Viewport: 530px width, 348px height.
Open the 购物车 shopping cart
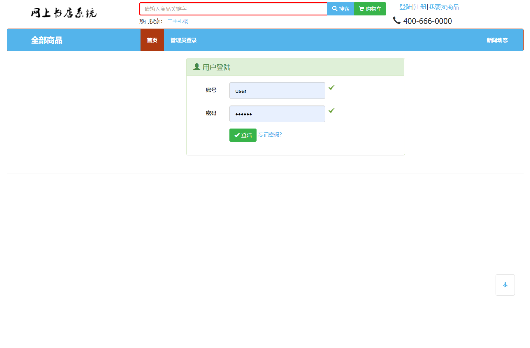pyautogui.click(x=370, y=9)
